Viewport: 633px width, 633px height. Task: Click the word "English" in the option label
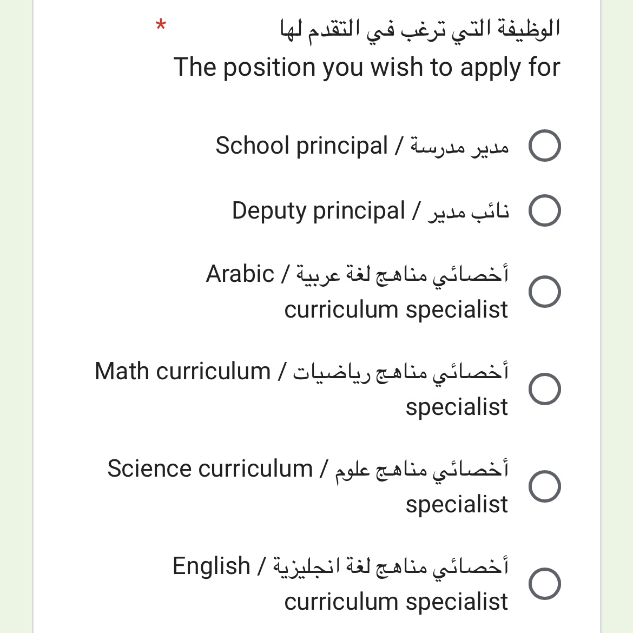tap(212, 566)
